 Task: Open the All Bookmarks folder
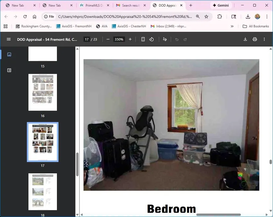click(255, 26)
